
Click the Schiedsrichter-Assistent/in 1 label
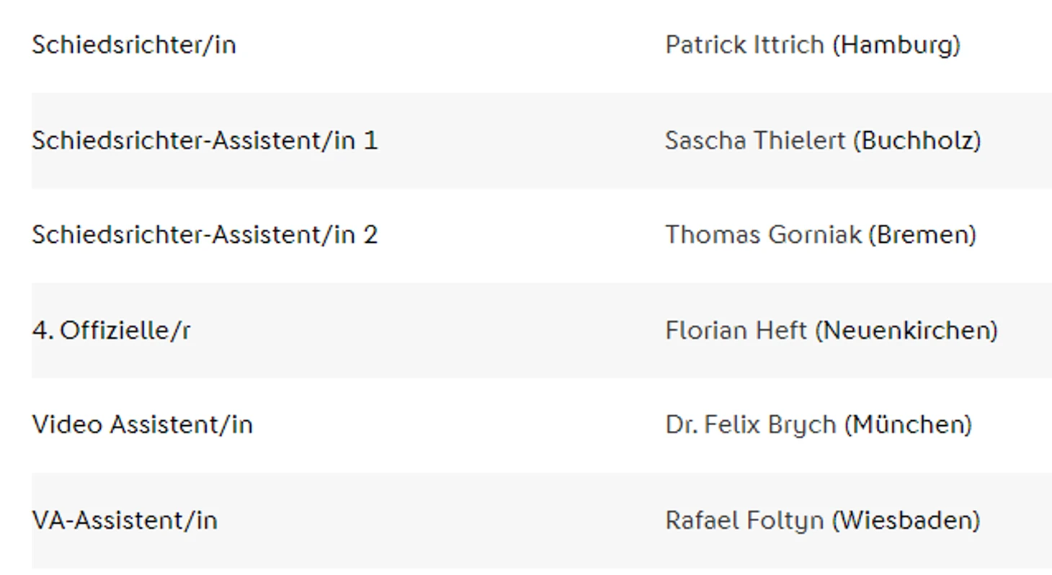click(x=205, y=140)
